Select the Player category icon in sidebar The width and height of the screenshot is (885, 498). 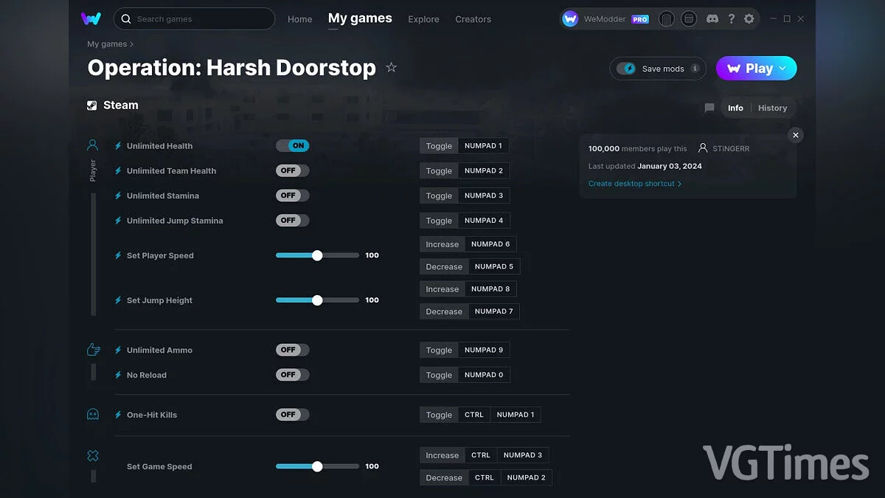point(92,145)
